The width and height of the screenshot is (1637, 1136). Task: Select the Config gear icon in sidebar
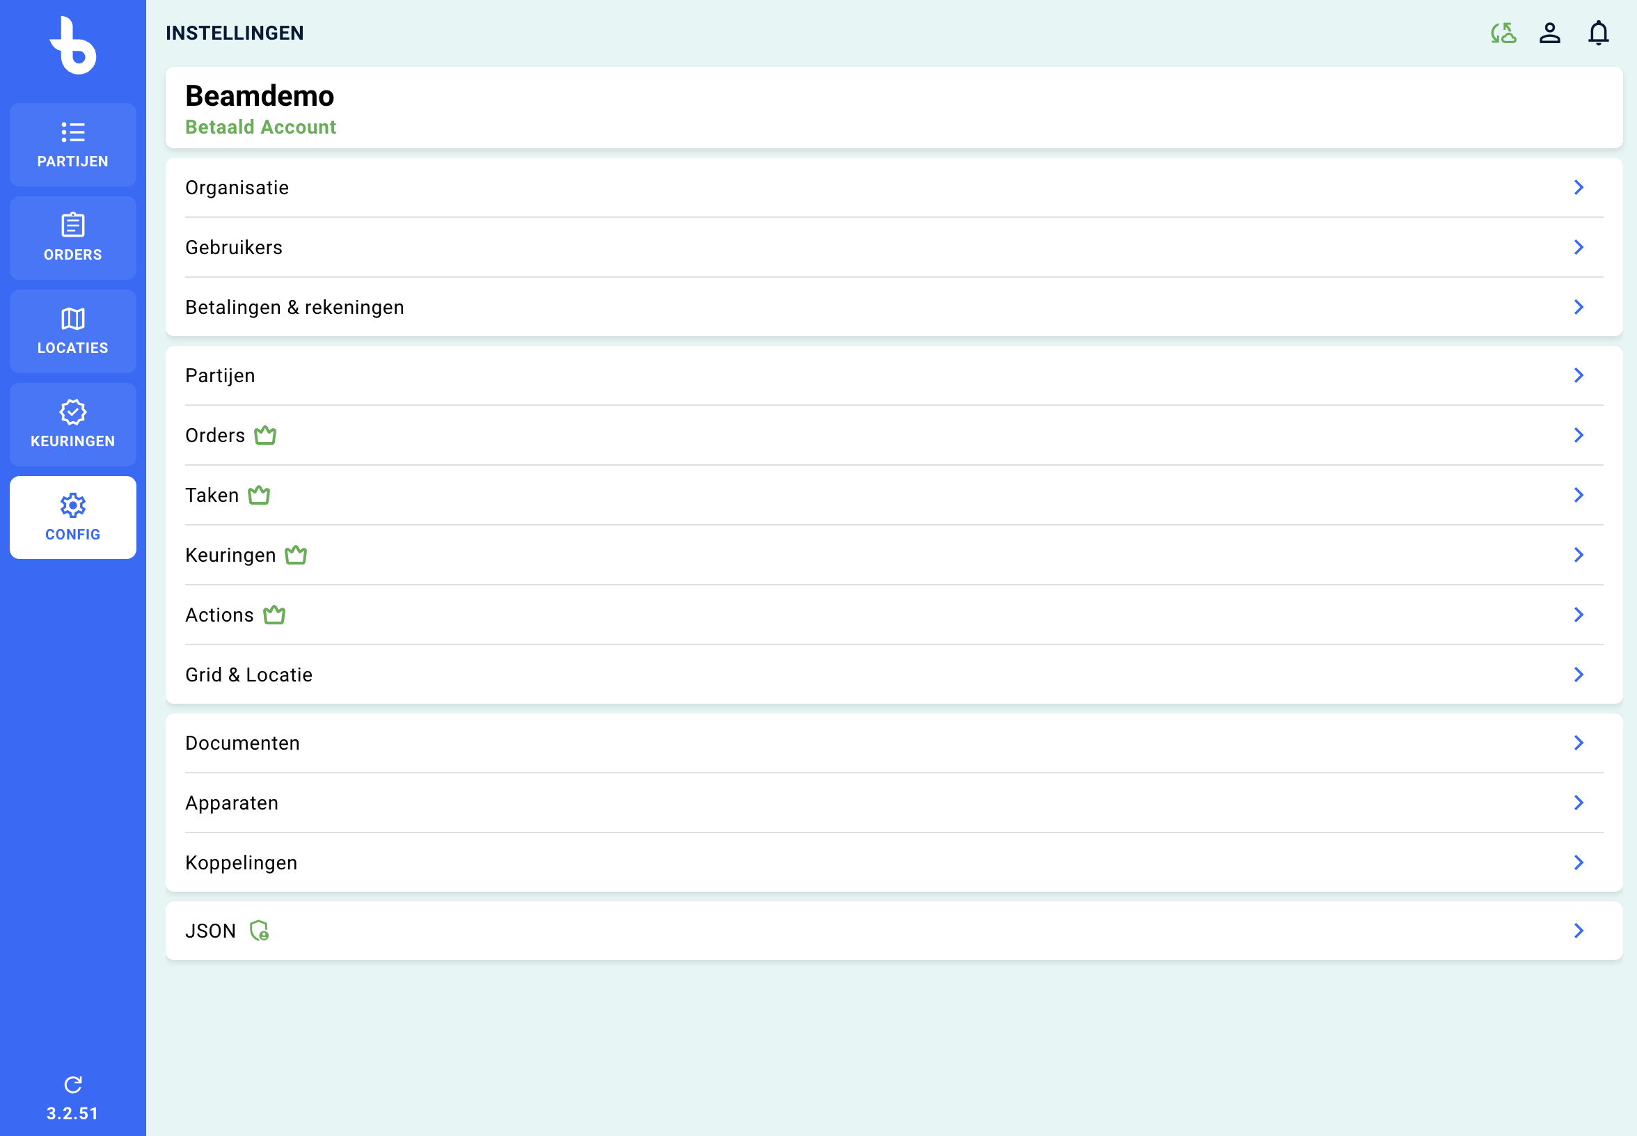(x=72, y=505)
